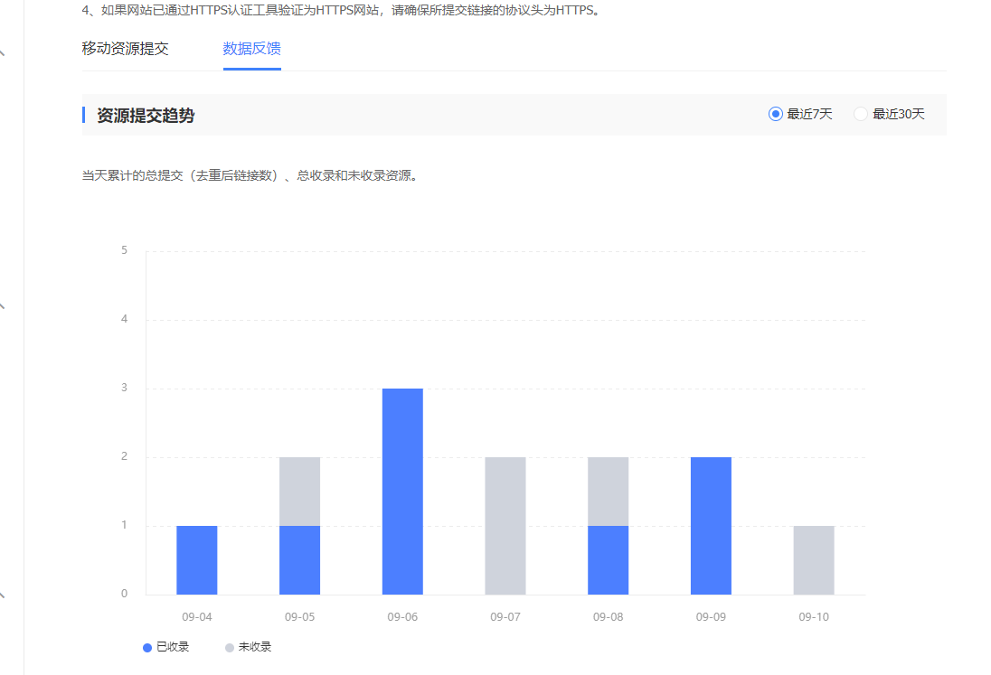Click the 09-04 axis label
The image size is (991, 675).
click(197, 617)
